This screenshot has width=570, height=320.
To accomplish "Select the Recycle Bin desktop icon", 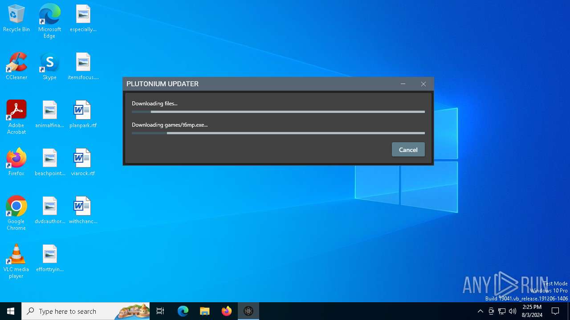I will click(16, 18).
